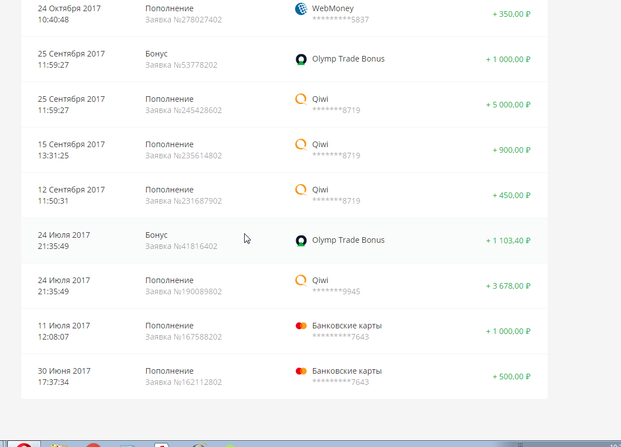Click the Qiwi icon in the 12 Сентября row
The width and height of the screenshot is (621, 447).
click(x=301, y=190)
